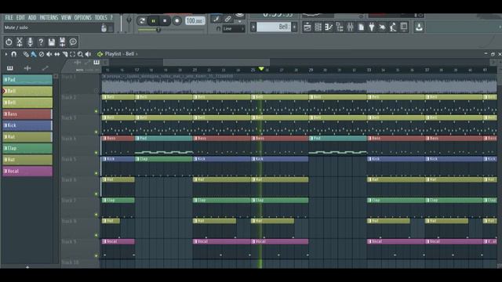Select the playlist paint brush tool

coord(34,54)
